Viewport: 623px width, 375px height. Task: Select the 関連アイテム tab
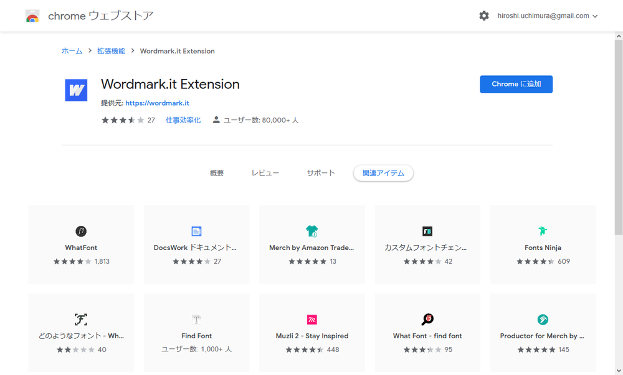coord(383,174)
